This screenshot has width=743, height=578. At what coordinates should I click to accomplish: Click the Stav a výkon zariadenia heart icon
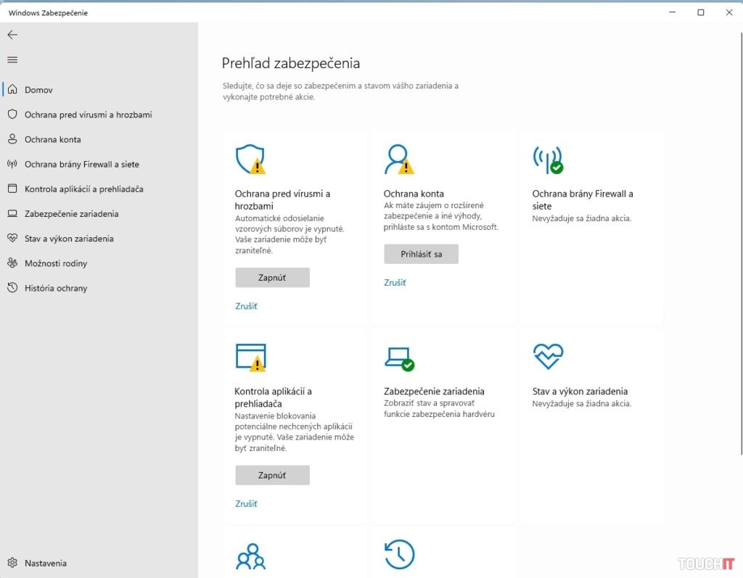(x=549, y=357)
